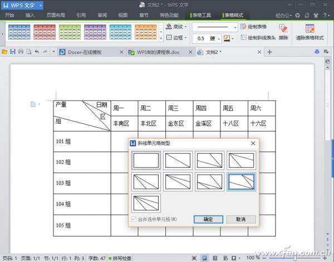Click the help question mark icon

tap(326, 15)
